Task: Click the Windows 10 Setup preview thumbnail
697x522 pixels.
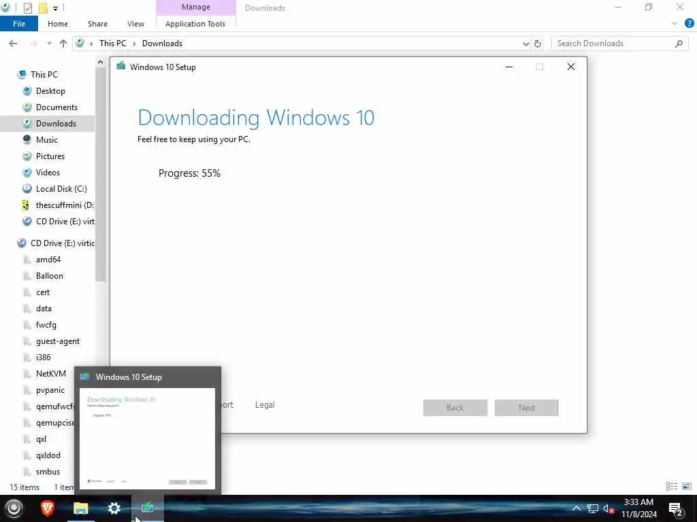Action: (147, 438)
